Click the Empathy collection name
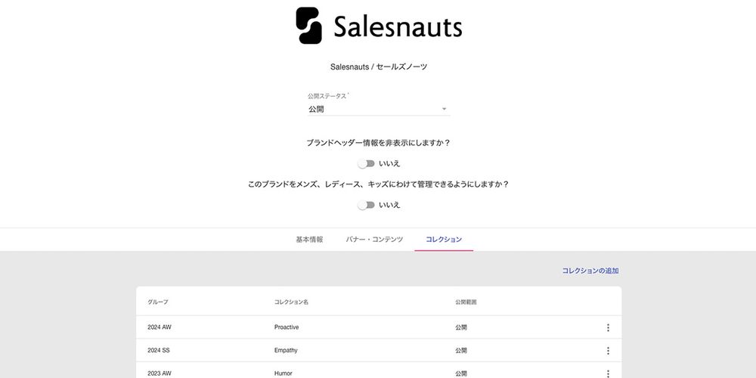The height and width of the screenshot is (378, 756). 286,351
